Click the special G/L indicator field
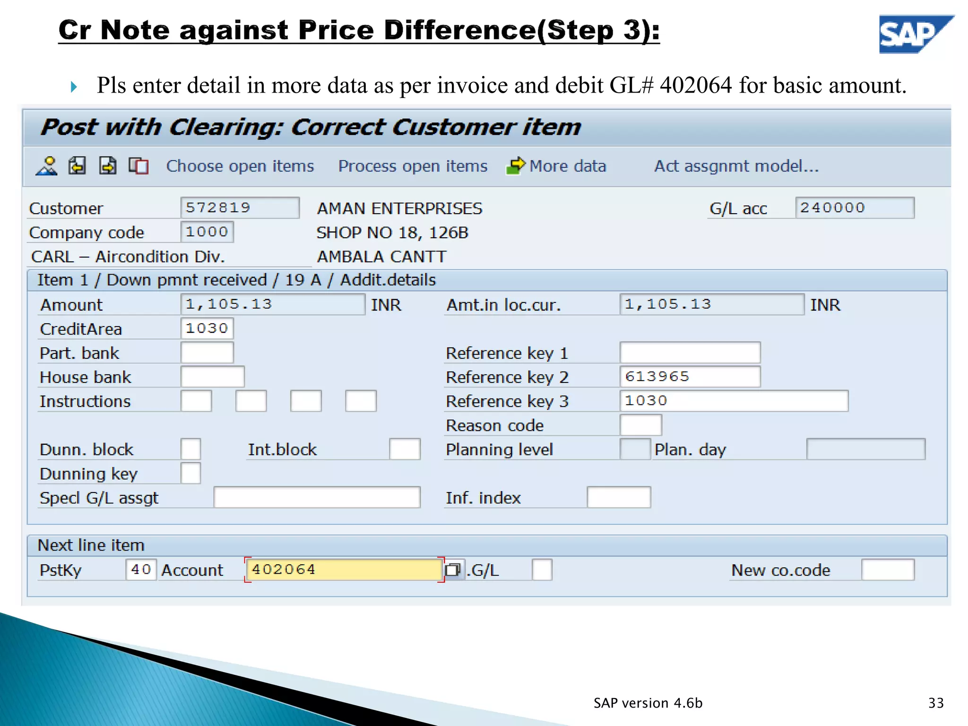Screen dimensions: 968x726 click(x=542, y=570)
